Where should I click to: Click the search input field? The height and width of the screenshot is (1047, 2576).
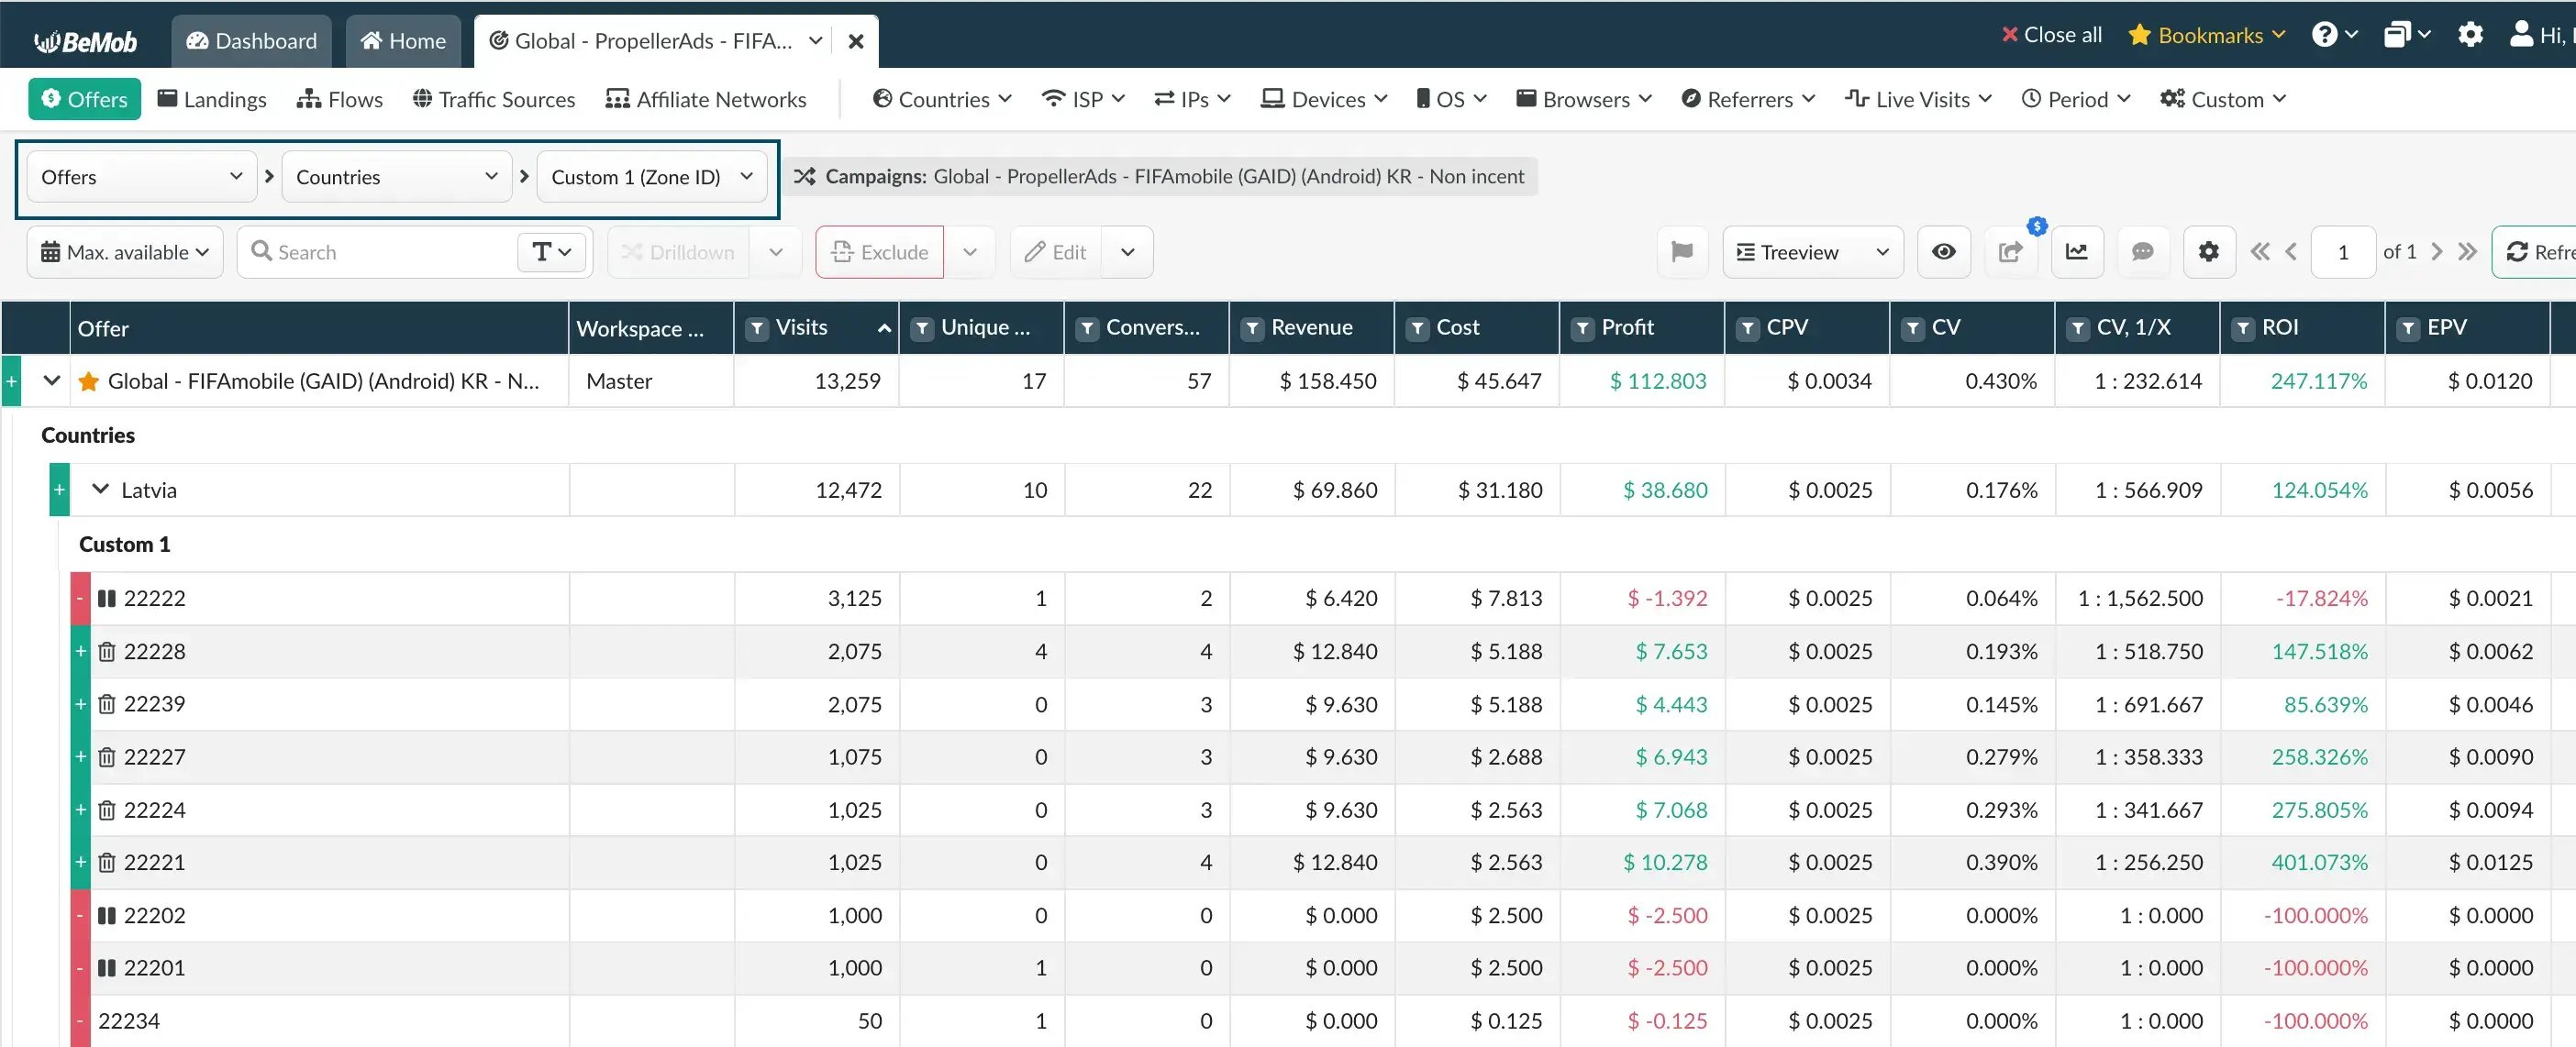(386, 251)
